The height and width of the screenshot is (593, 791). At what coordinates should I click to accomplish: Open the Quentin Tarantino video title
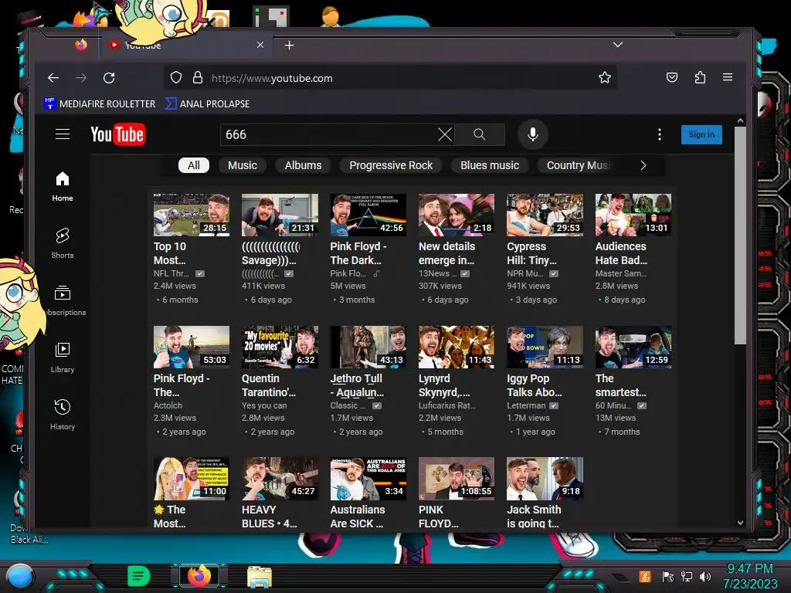268,385
